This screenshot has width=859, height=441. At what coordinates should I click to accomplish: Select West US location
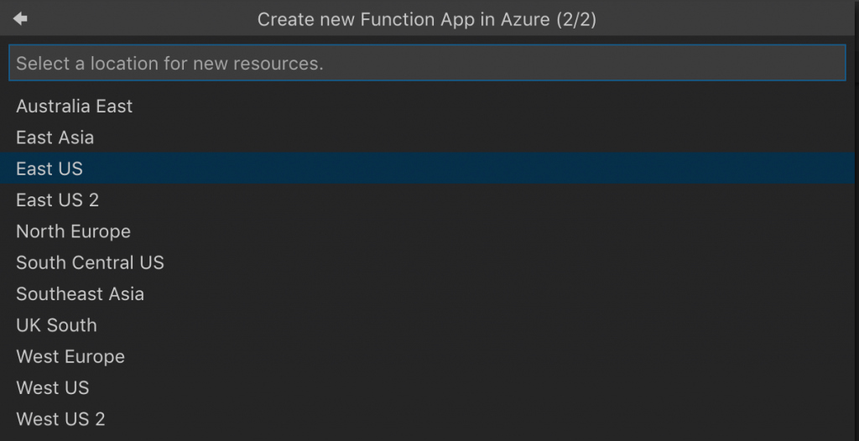pos(52,387)
